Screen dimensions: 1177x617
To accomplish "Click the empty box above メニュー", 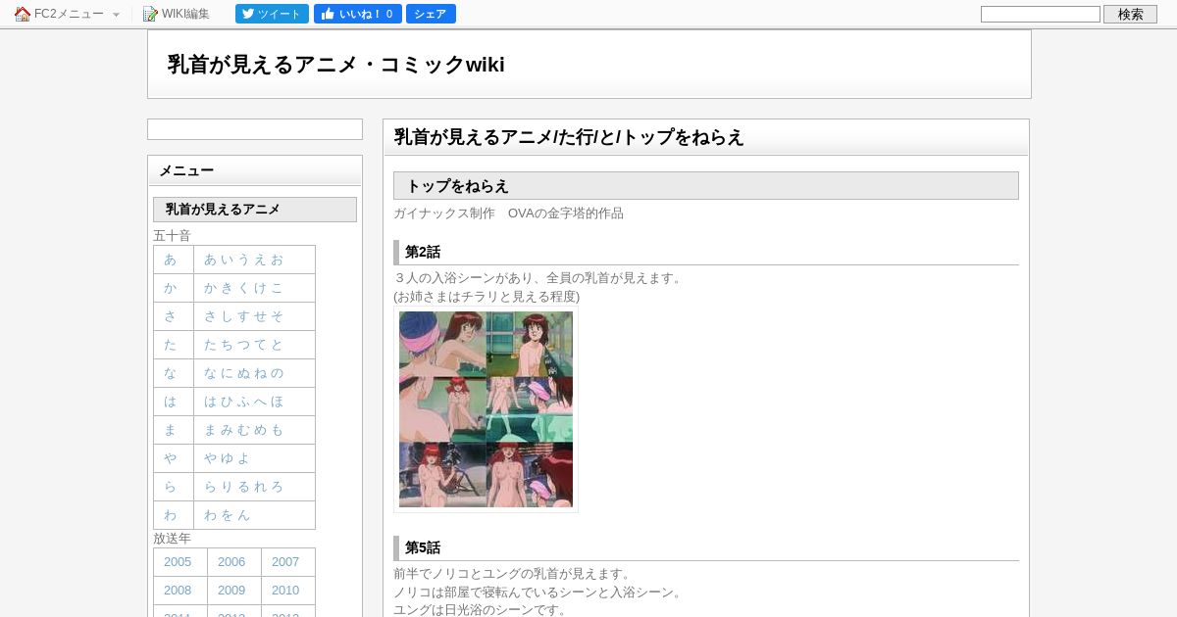I will (x=255, y=129).
